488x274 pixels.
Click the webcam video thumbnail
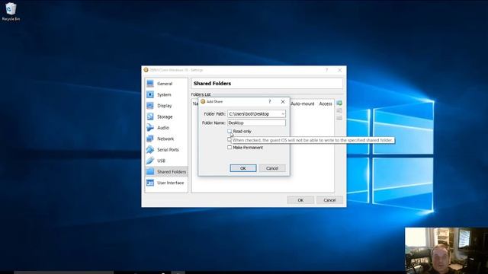coord(446,250)
